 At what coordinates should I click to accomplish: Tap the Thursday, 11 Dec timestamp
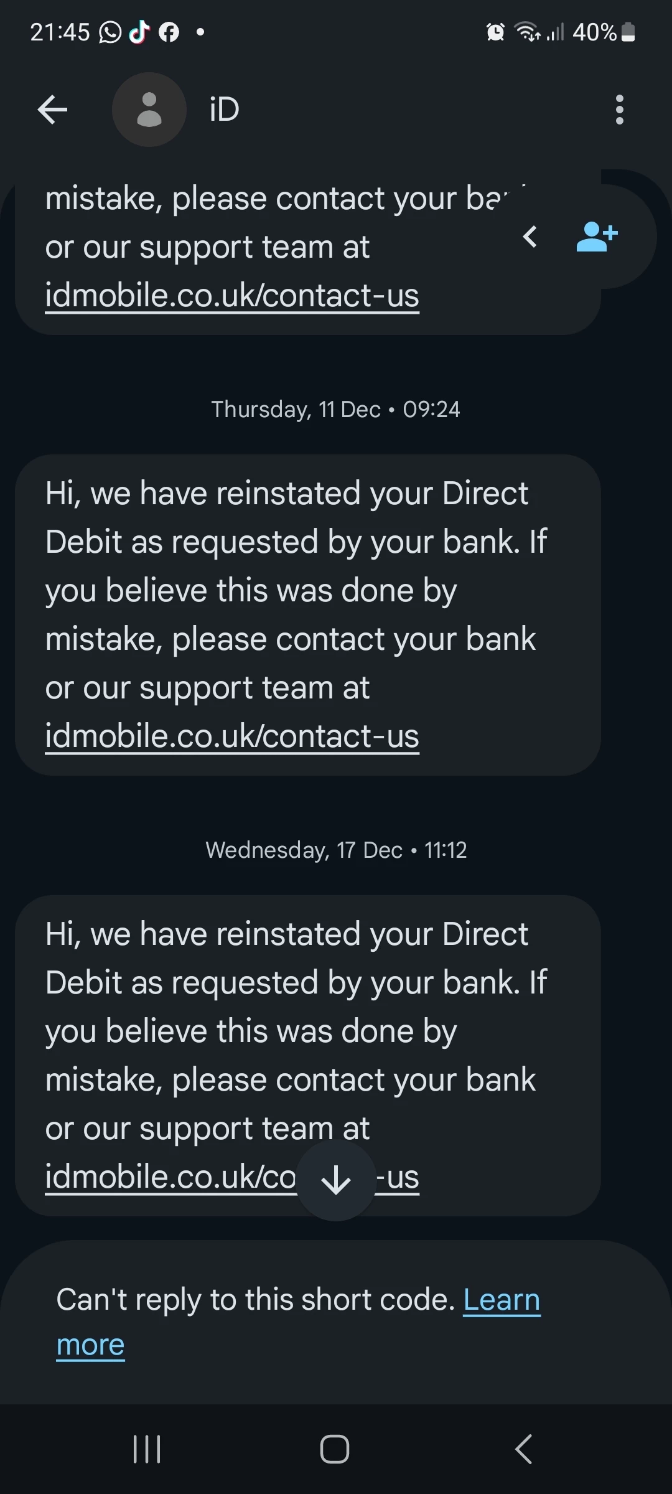pyautogui.click(x=335, y=410)
